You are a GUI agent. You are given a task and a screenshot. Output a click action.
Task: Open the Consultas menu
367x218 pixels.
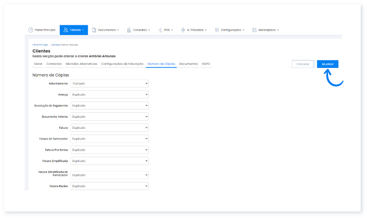click(139, 30)
